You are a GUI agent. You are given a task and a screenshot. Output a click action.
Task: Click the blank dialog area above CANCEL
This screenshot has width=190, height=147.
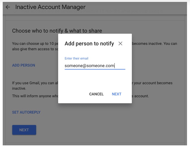95,80
